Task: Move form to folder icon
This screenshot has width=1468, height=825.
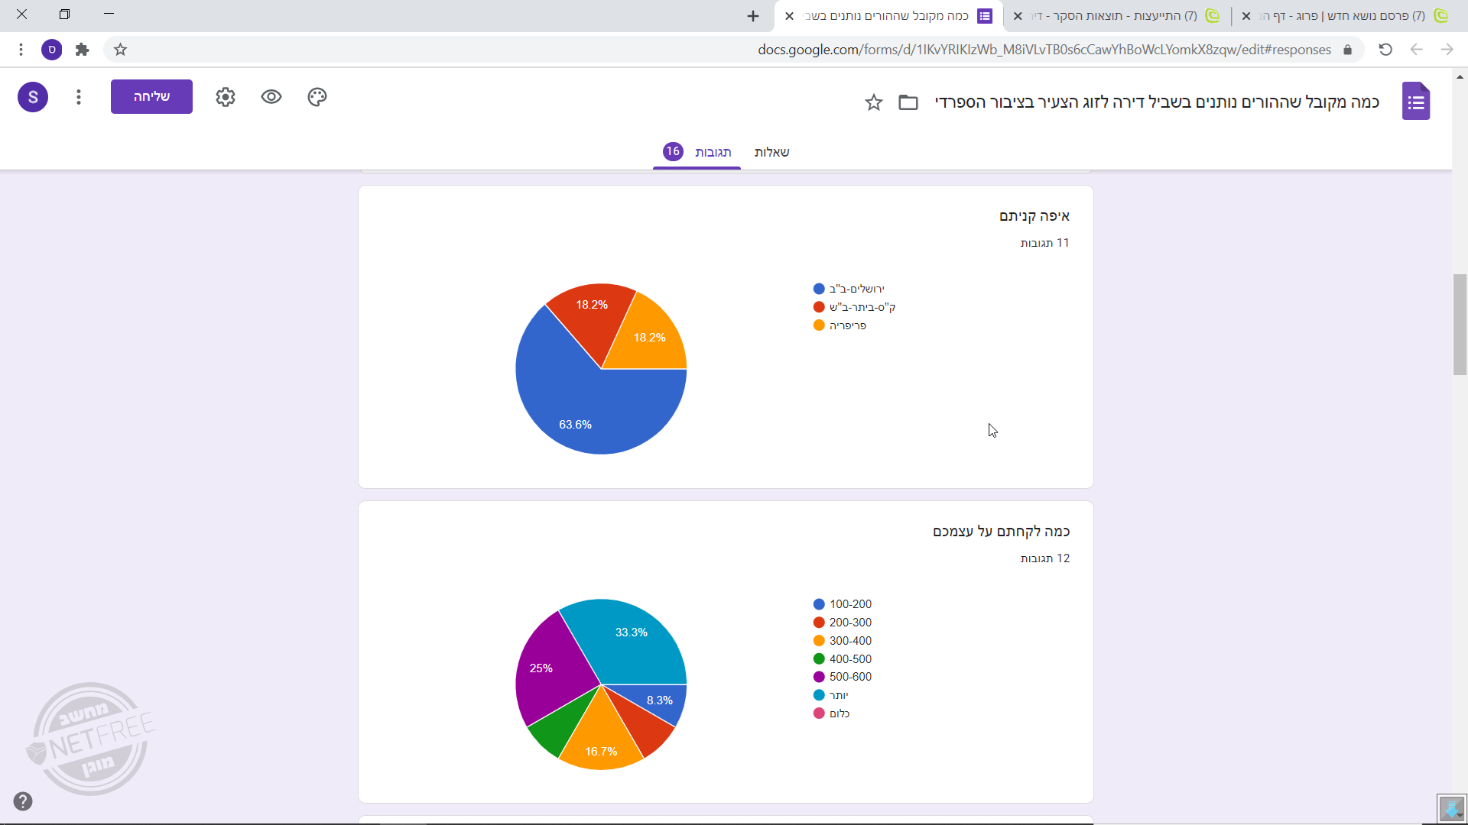Action: coord(908,102)
